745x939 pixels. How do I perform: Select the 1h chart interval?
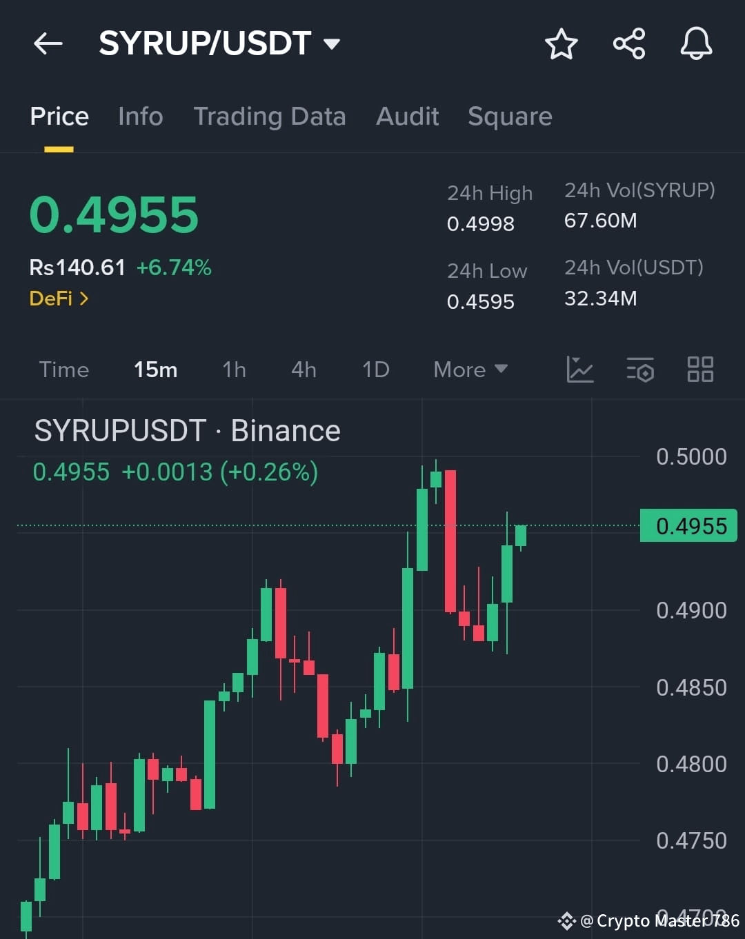coord(234,370)
